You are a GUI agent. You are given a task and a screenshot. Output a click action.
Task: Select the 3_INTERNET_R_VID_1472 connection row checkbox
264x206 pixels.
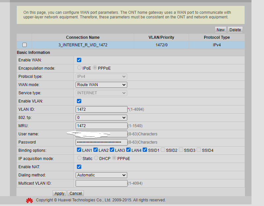(x=24, y=45)
